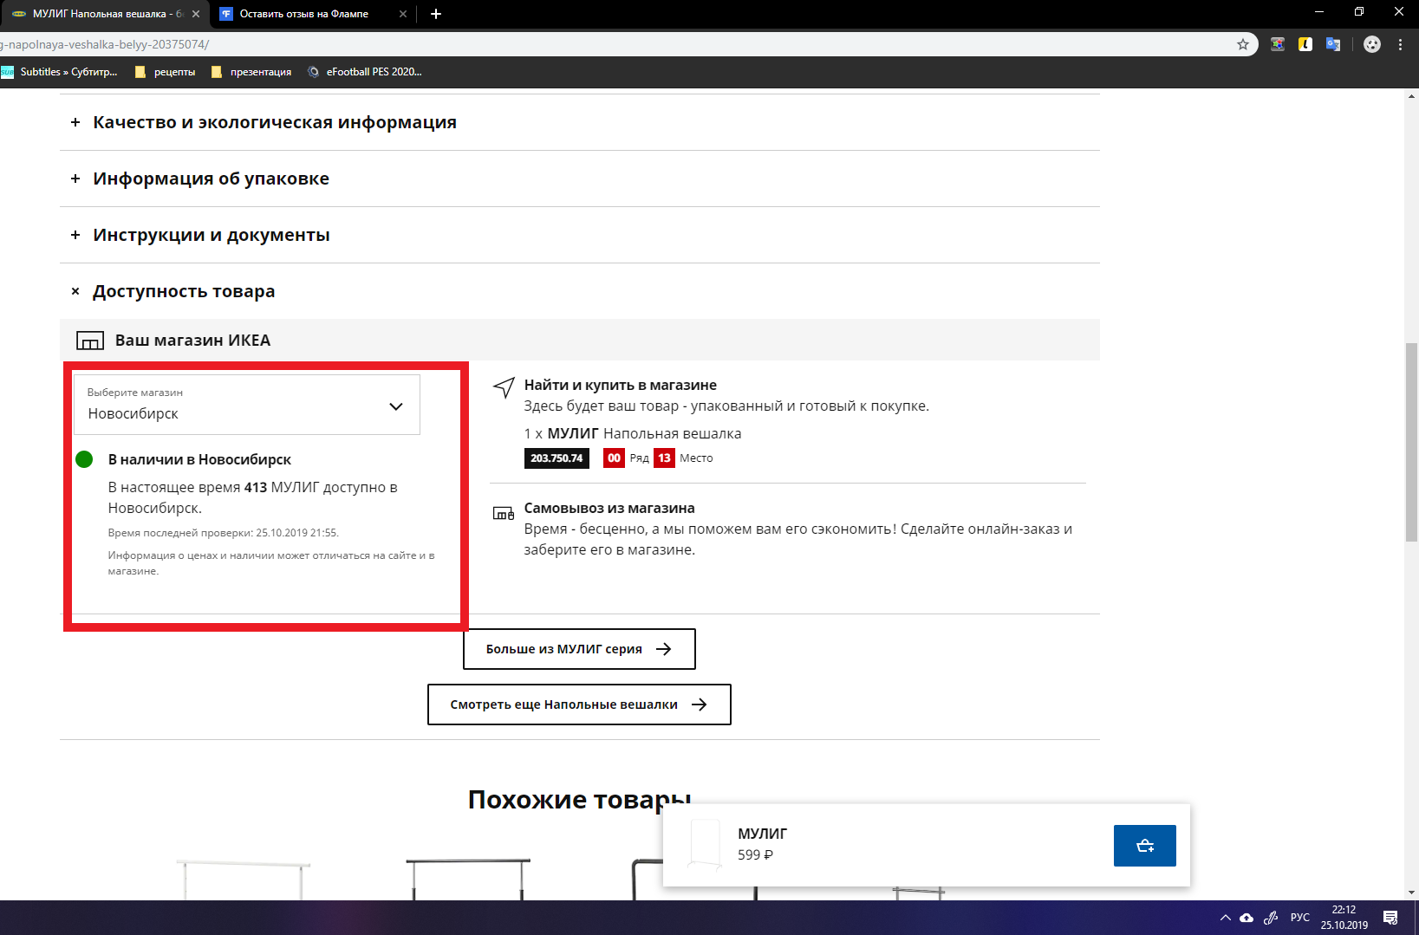Click Смотреть еще Напольные вешалки button

click(x=579, y=704)
